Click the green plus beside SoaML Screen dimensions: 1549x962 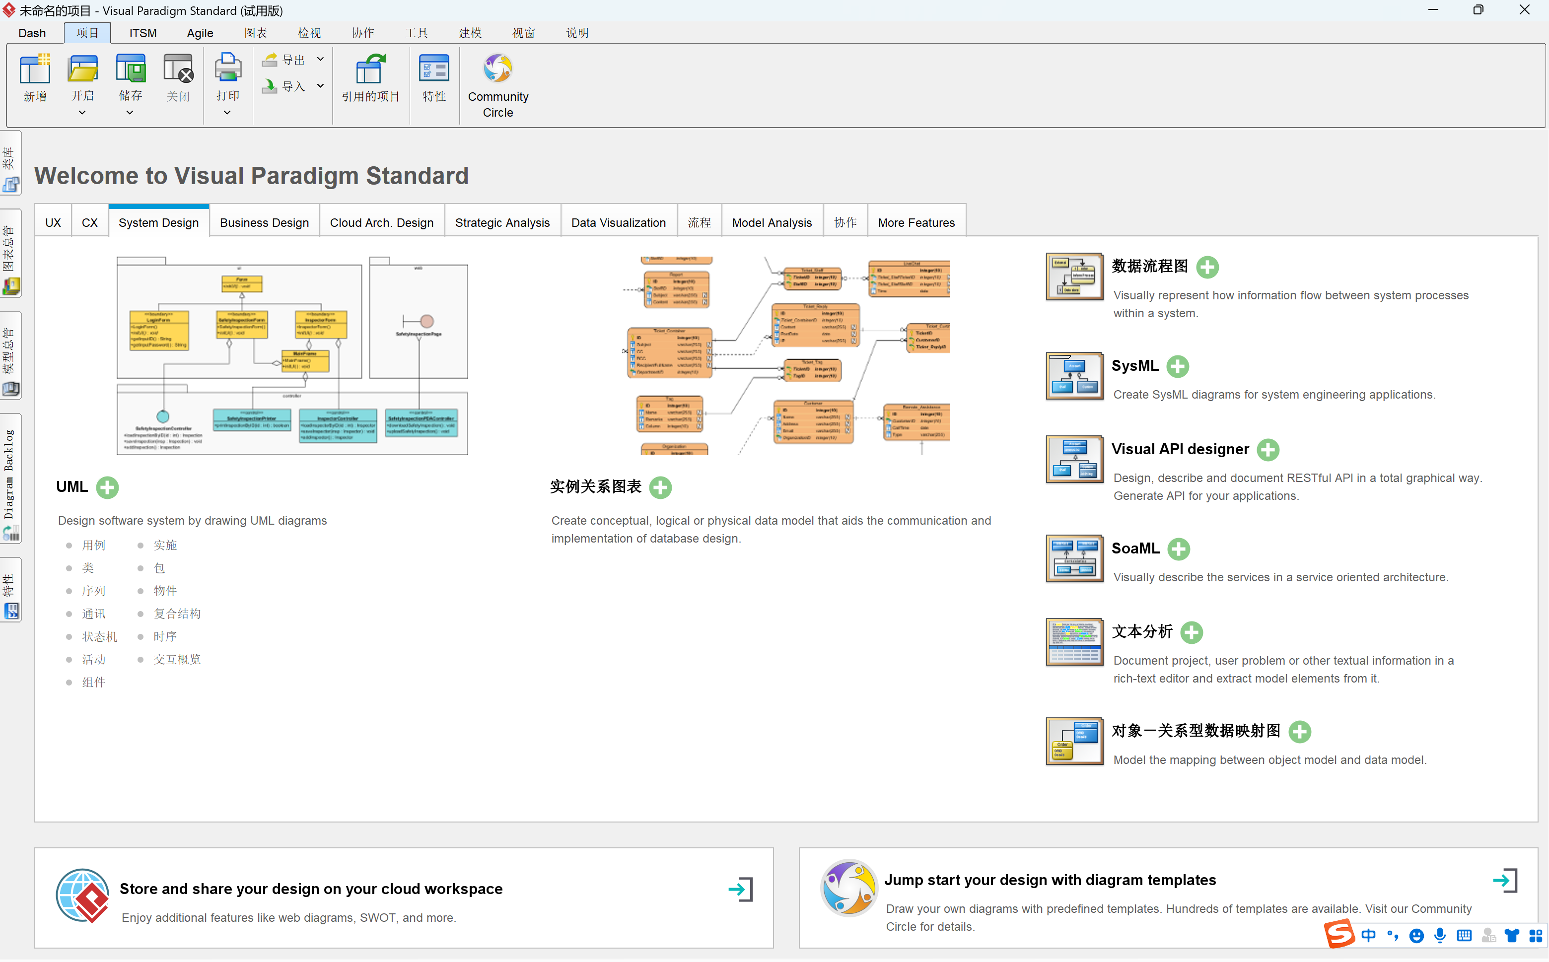tap(1179, 549)
